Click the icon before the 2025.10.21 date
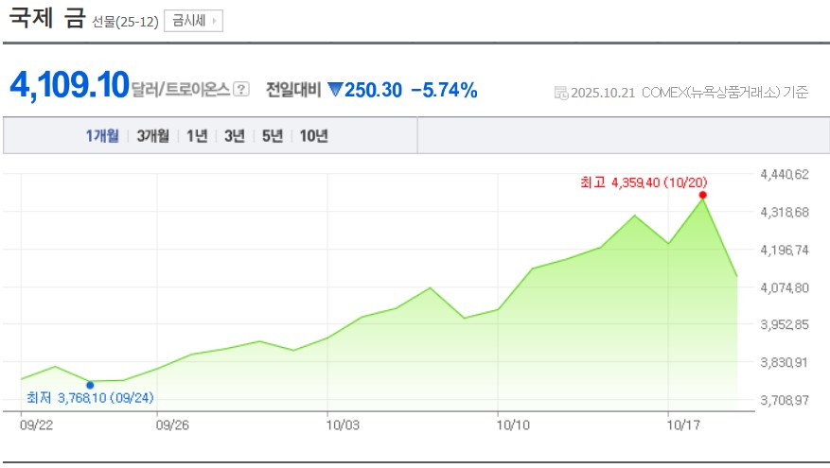The height and width of the screenshot is (468, 830). [x=564, y=93]
